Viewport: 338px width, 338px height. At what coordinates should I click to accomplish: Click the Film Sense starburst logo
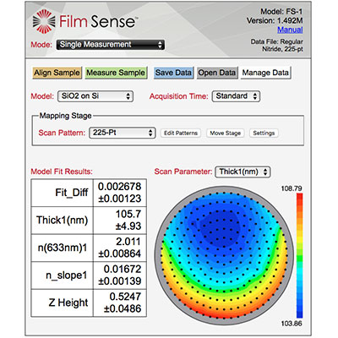tap(44, 22)
